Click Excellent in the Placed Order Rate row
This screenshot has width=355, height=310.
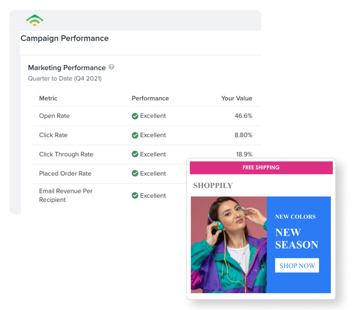(x=153, y=174)
